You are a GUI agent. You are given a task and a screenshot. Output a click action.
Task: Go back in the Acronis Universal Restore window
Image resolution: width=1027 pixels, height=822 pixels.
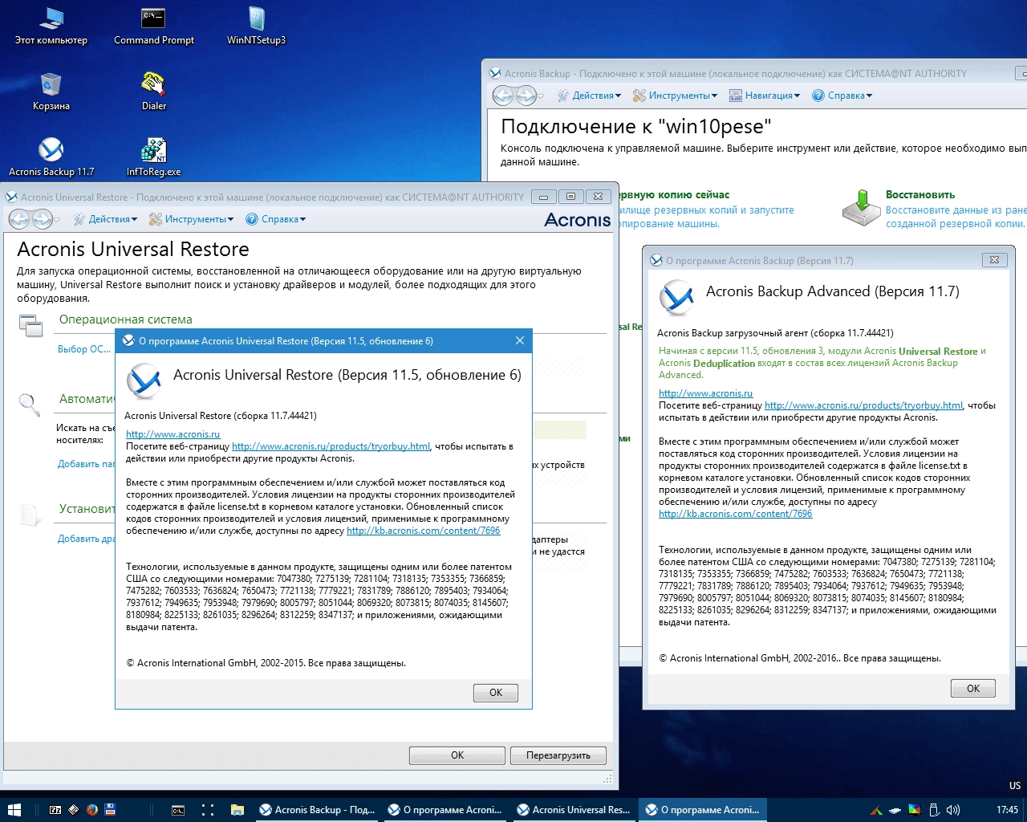(19, 219)
